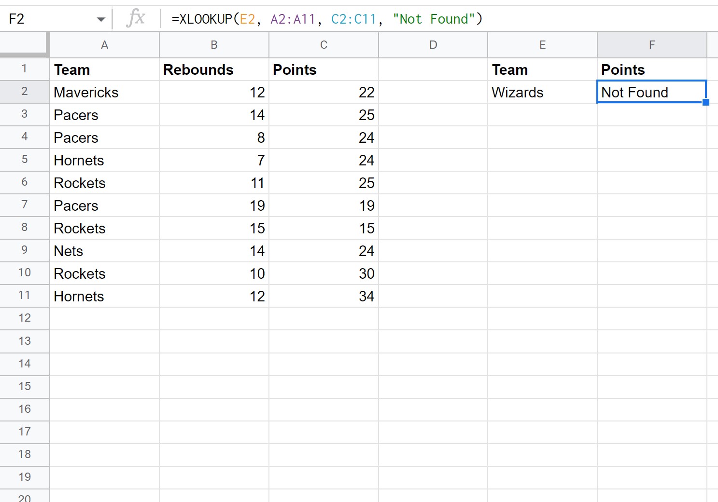The width and height of the screenshot is (718, 502).
Task: Select row 1 header
Action: [x=25, y=69]
